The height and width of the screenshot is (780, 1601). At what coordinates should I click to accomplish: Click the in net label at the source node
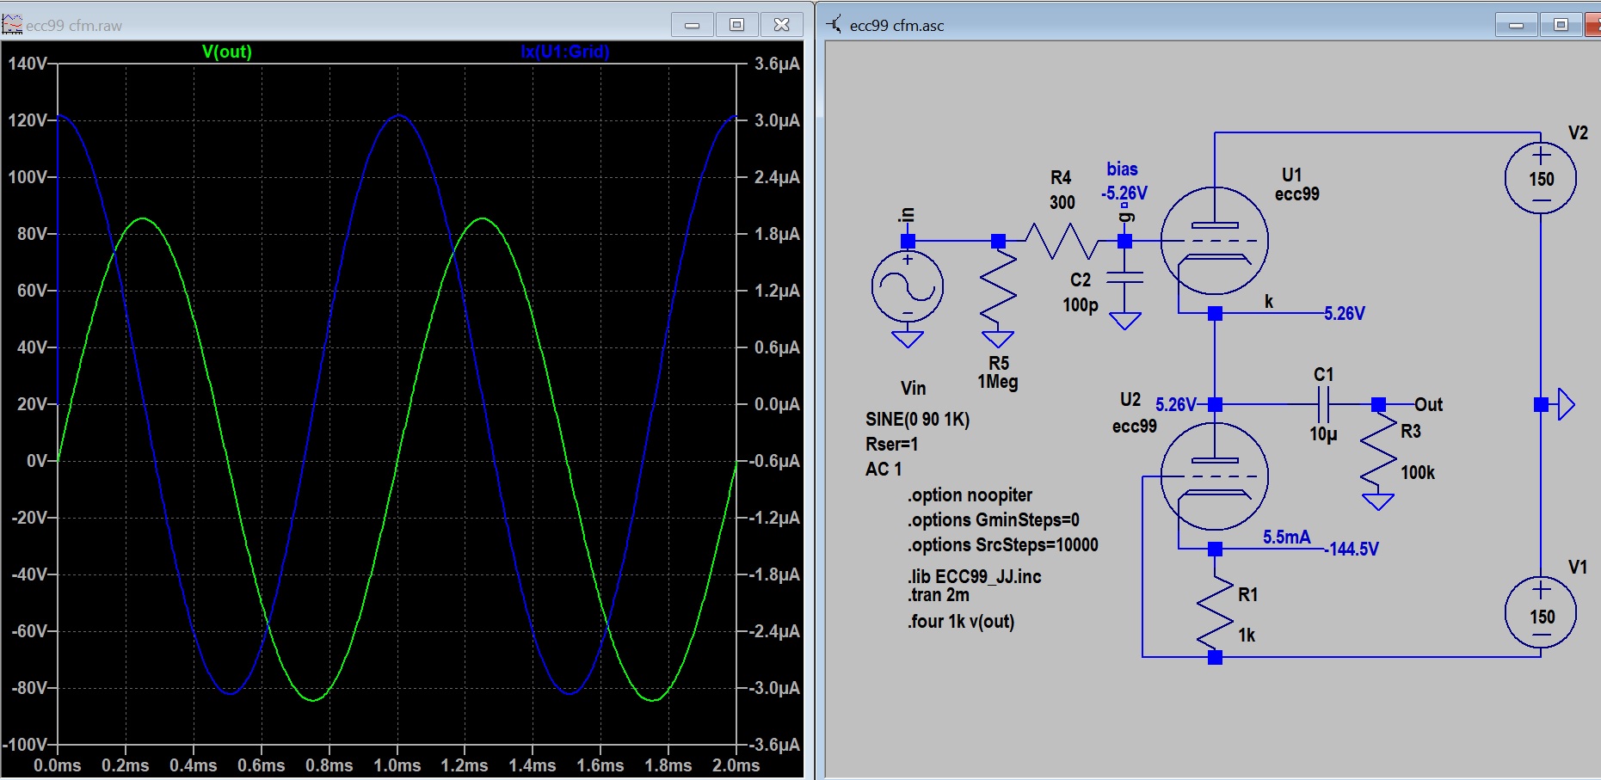coord(908,216)
